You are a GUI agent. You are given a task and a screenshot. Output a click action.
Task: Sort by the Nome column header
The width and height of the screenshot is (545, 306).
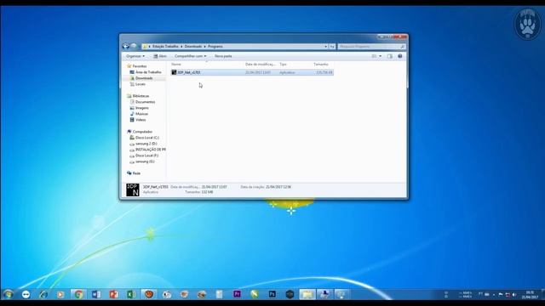tap(176, 65)
